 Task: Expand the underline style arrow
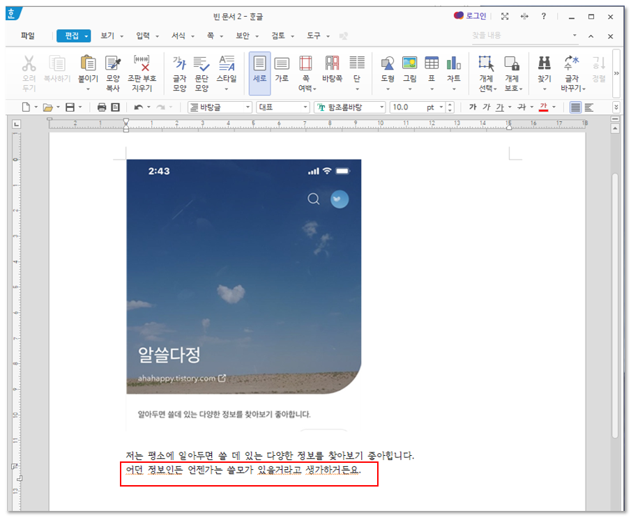coord(510,107)
